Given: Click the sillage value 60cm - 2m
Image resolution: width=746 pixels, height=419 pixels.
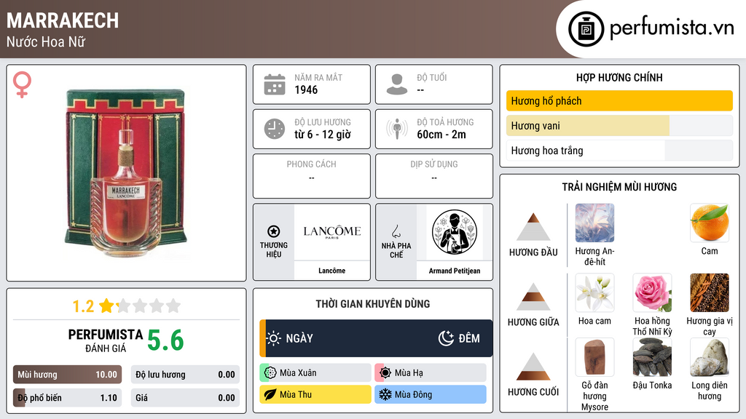Looking at the screenshot, I should (441, 135).
